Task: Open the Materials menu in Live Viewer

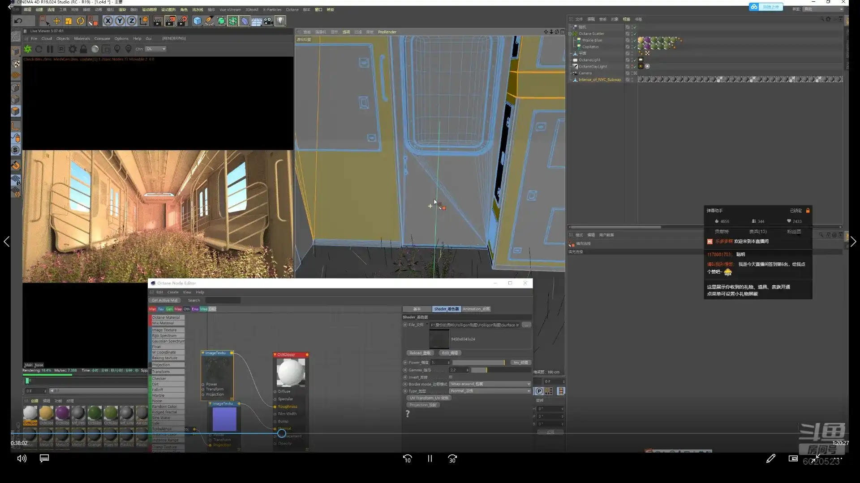Action: point(82,38)
